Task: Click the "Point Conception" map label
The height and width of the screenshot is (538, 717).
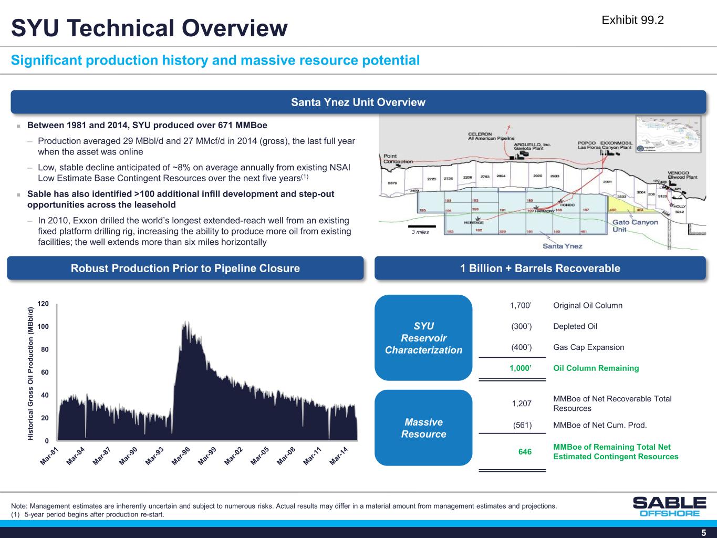Action: pos(398,159)
